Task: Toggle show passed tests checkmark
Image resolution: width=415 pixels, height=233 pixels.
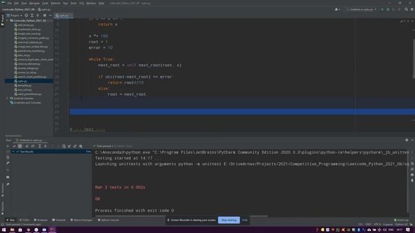Action: pos(14,146)
